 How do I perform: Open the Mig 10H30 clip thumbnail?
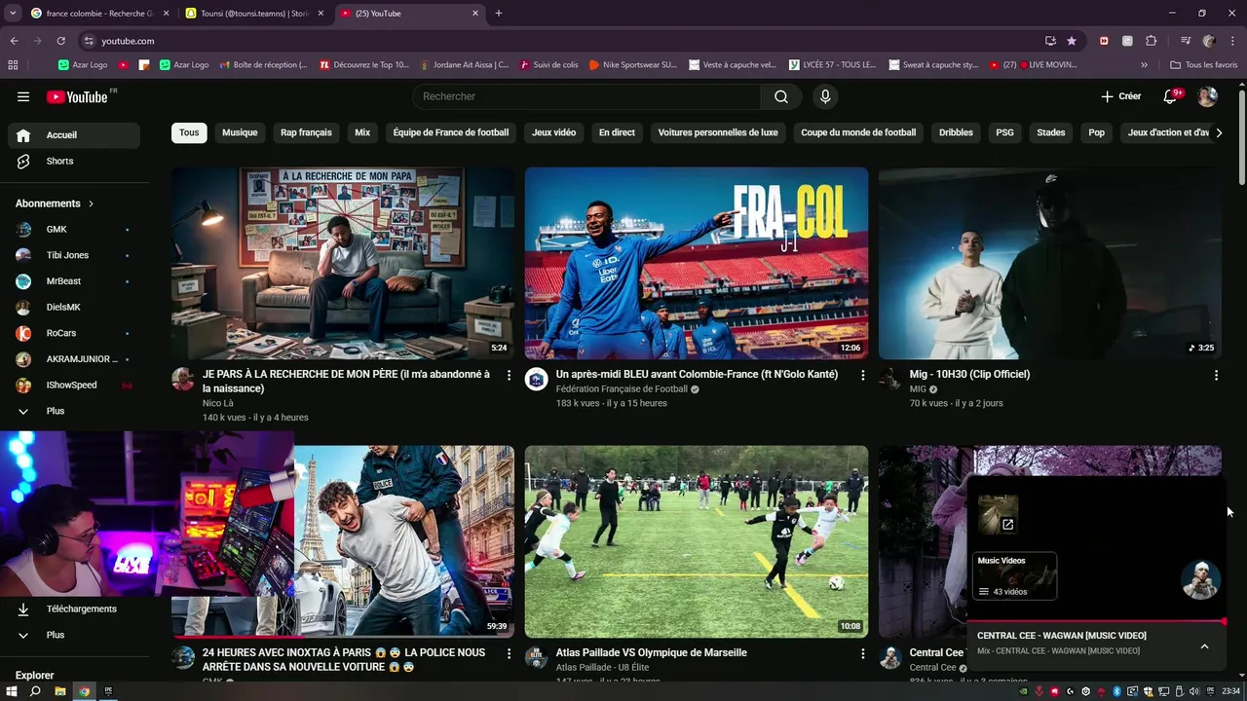pos(1050,263)
